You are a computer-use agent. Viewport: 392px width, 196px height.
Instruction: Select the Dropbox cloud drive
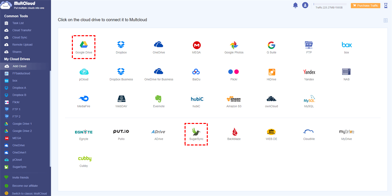click(121, 47)
